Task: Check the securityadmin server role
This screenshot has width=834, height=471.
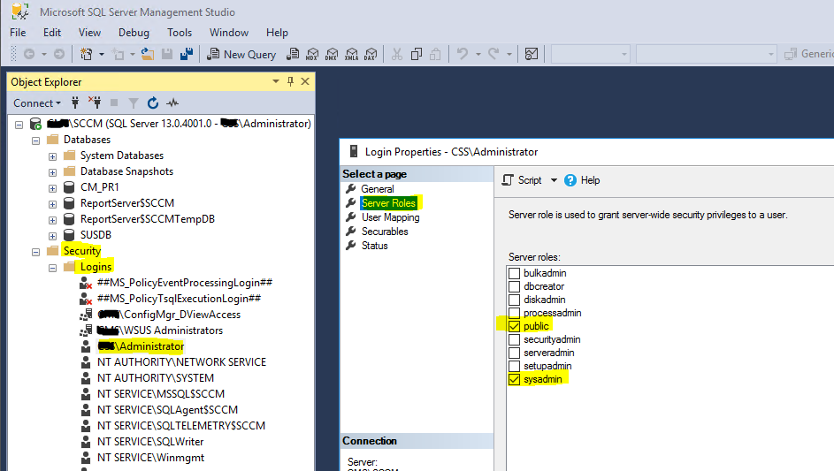Action: point(514,339)
